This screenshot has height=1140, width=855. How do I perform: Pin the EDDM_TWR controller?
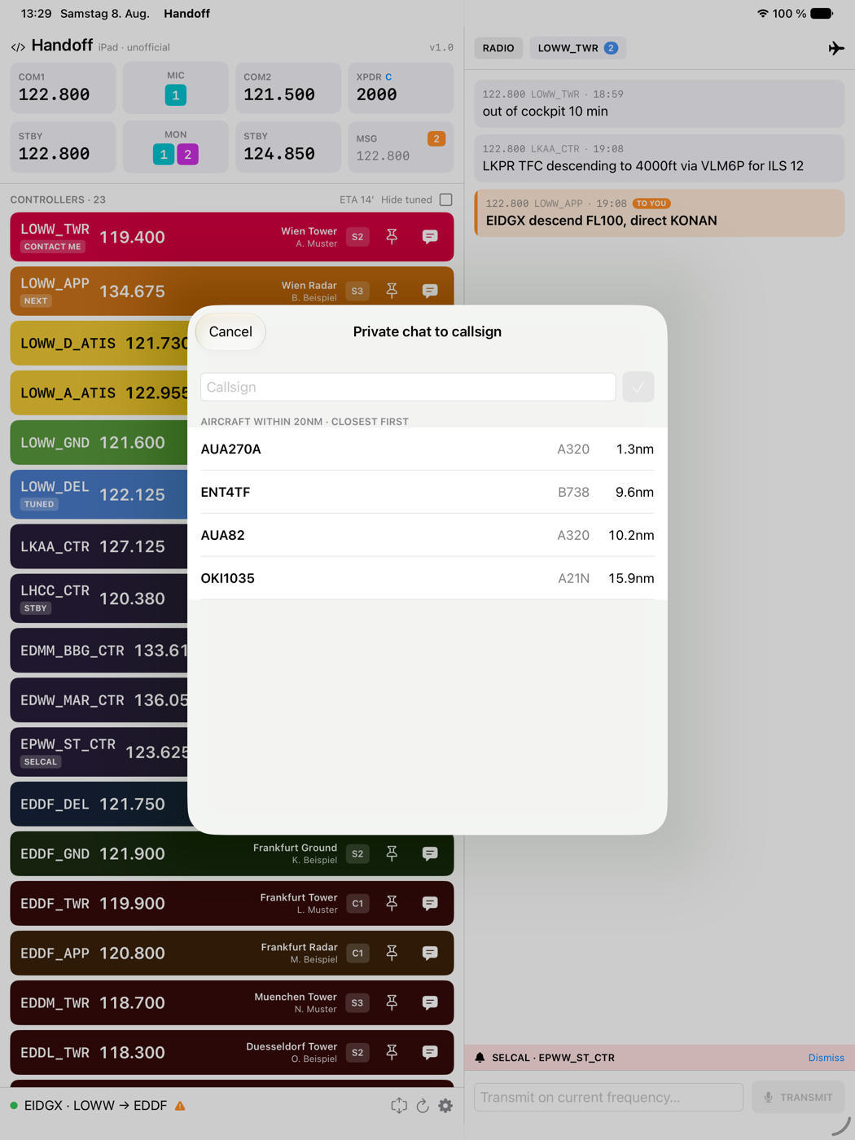[x=392, y=1002]
